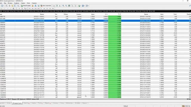Expand the arrows objects dropdown
191x107 pixels.
click(27, 9)
